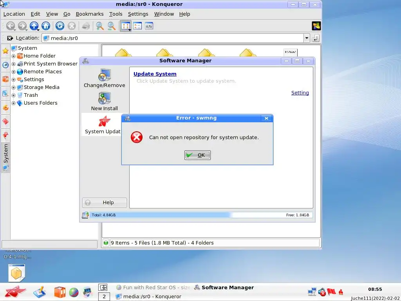Expand the Print System Browser node
The width and height of the screenshot is (401, 301).
click(x=14, y=64)
